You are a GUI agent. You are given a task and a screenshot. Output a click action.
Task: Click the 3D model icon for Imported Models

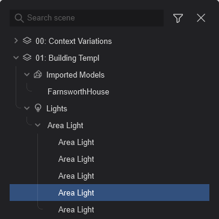(38, 75)
